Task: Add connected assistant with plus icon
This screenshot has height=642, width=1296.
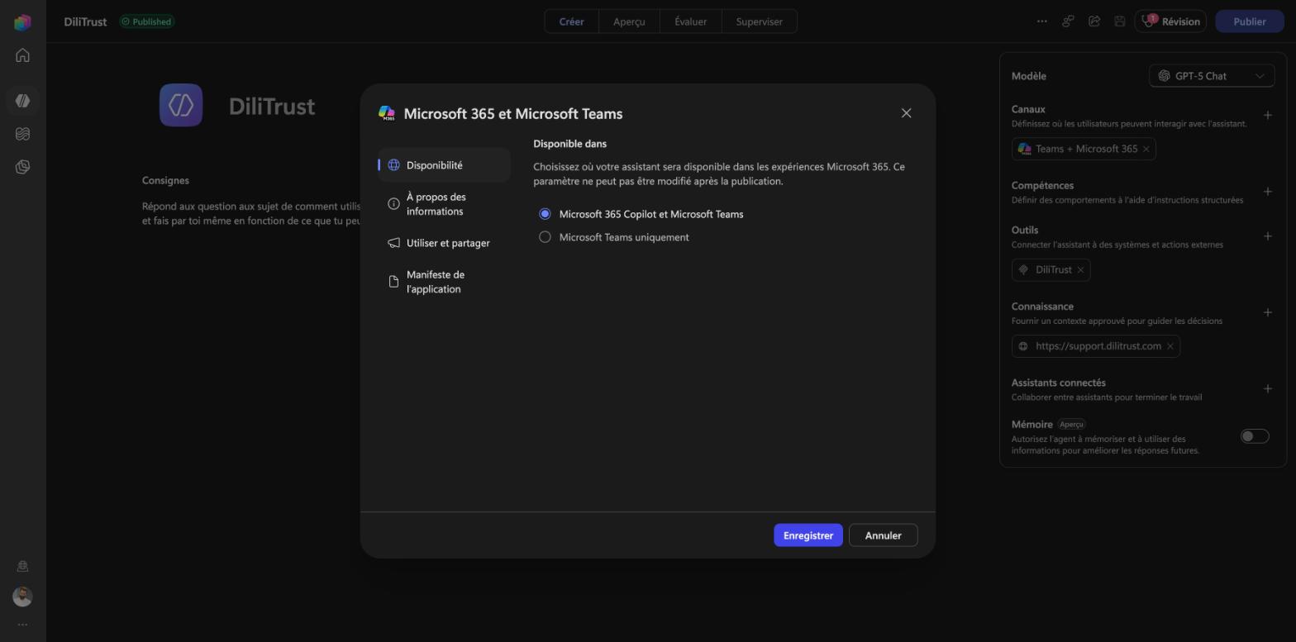Action: click(x=1267, y=389)
